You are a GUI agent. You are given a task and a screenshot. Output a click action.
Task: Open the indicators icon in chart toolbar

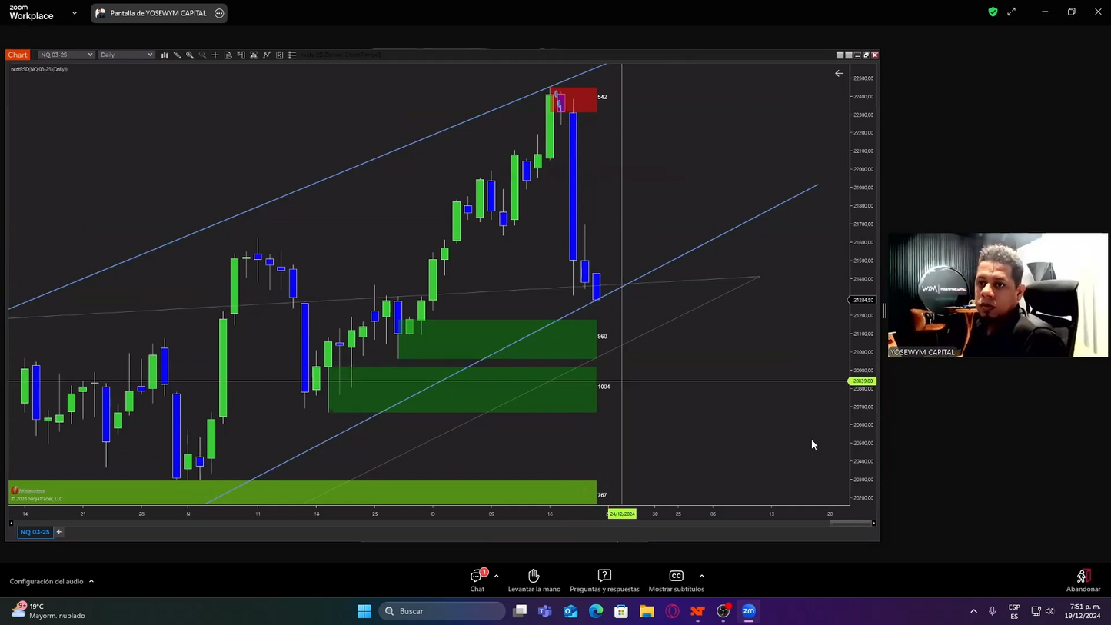pyautogui.click(x=267, y=55)
